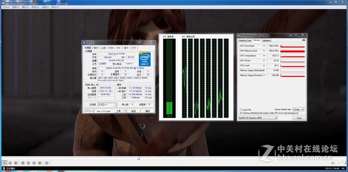Skip to the previous item in player
348x172 pixels.
(x=23, y=163)
